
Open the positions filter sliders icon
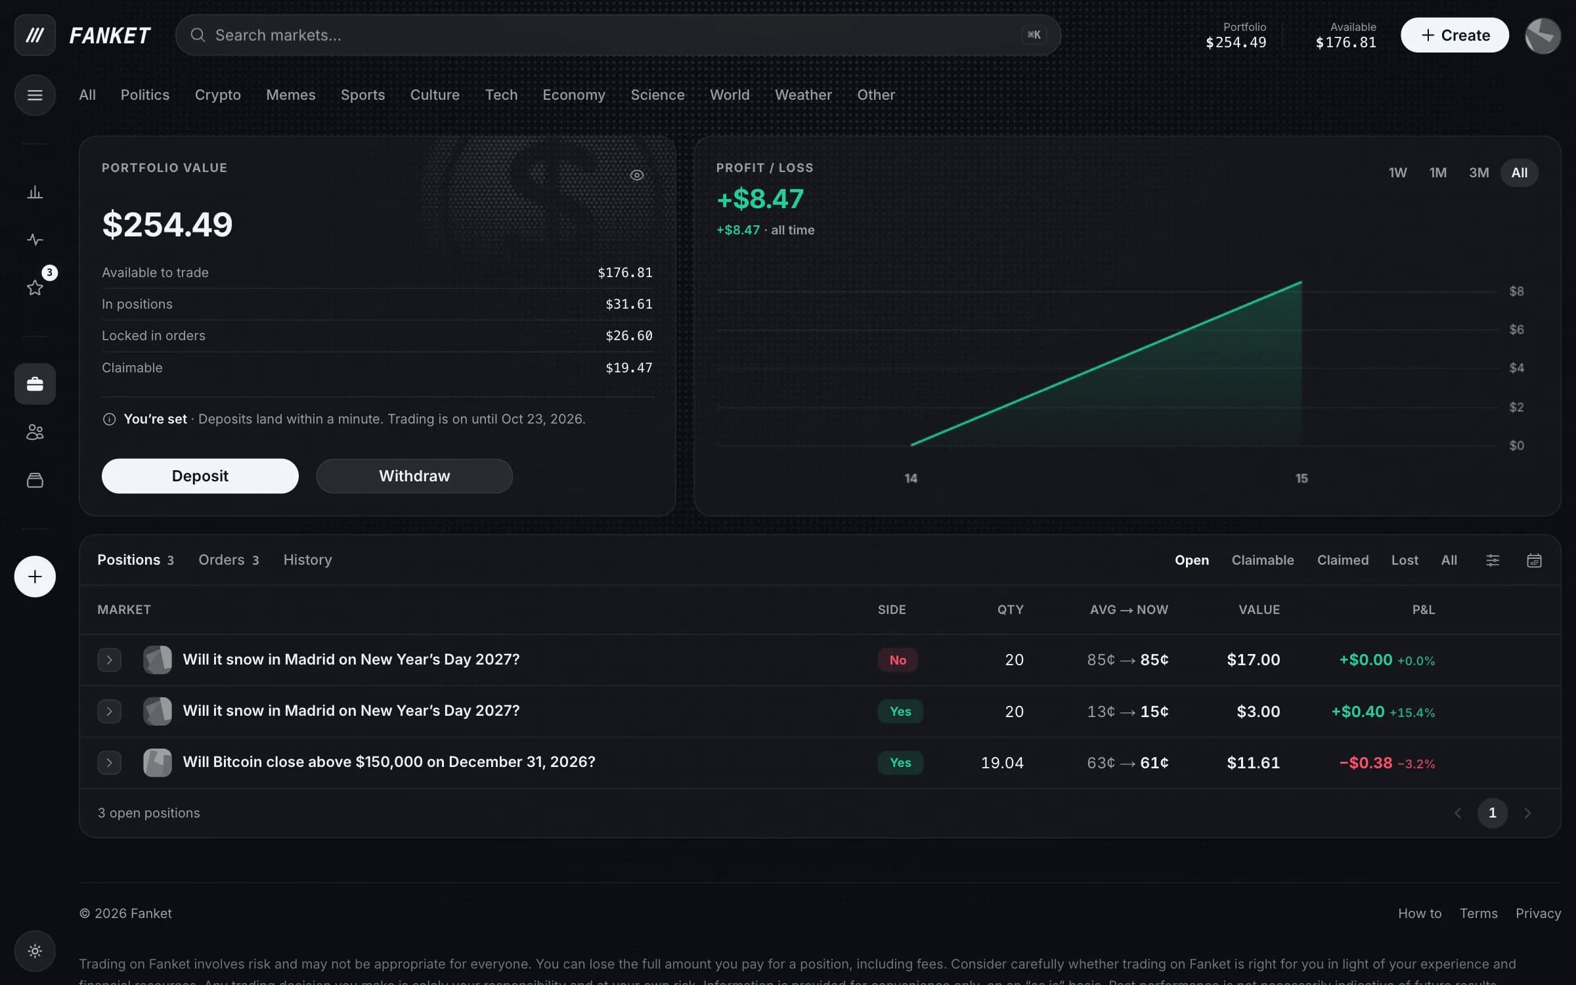1493,560
